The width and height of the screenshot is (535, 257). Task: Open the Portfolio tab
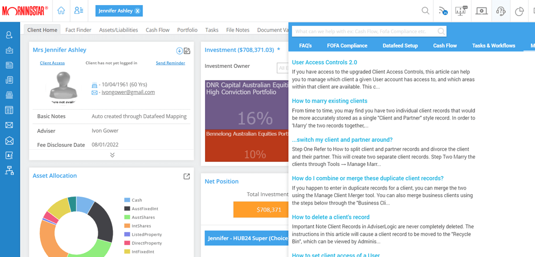pos(187,30)
